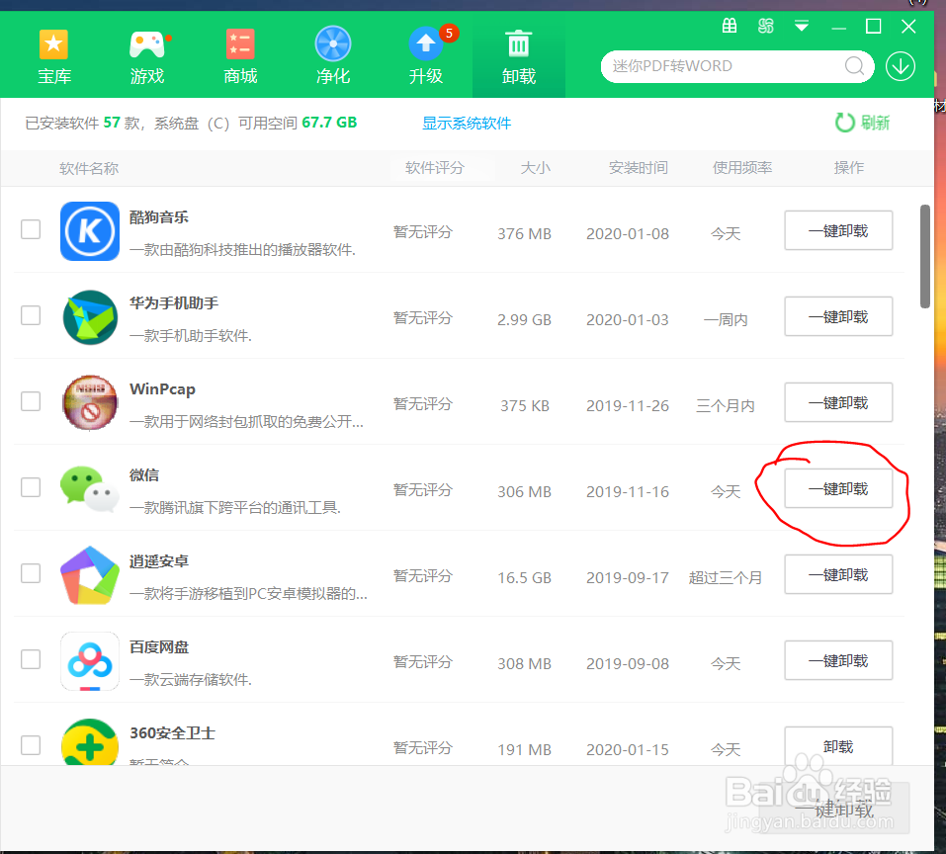Click the 百度网盘 app icon
The height and width of the screenshot is (854, 946).
(x=90, y=661)
